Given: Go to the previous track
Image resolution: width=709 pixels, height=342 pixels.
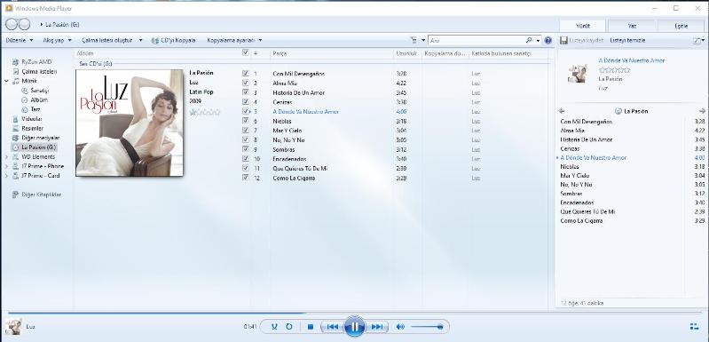Looking at the screenshot, I should pos(333,327).
